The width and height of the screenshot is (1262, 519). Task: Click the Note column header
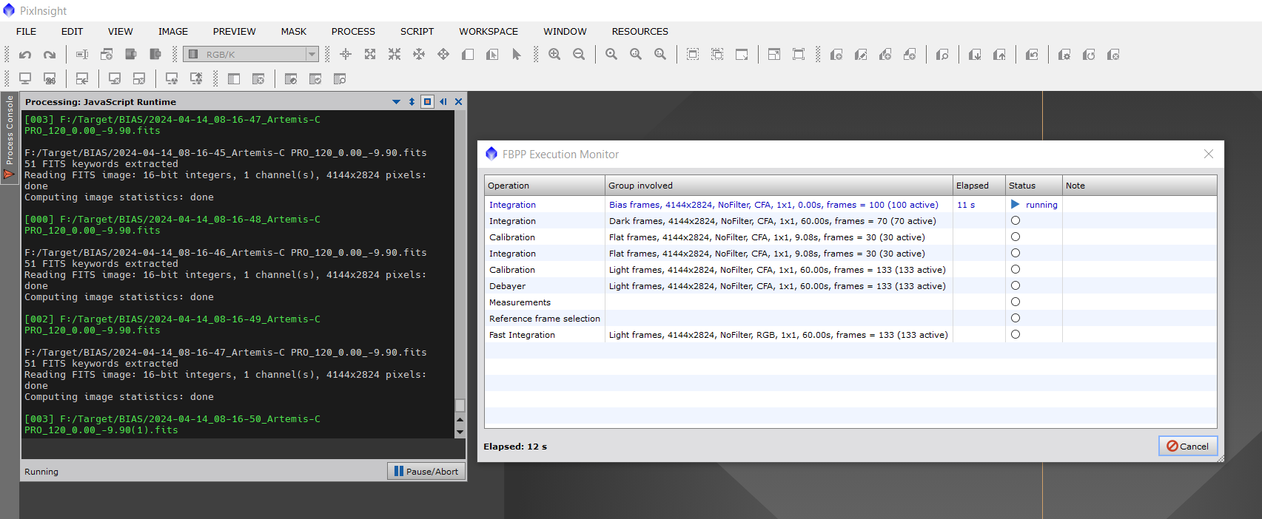[x=1139, y=186]
